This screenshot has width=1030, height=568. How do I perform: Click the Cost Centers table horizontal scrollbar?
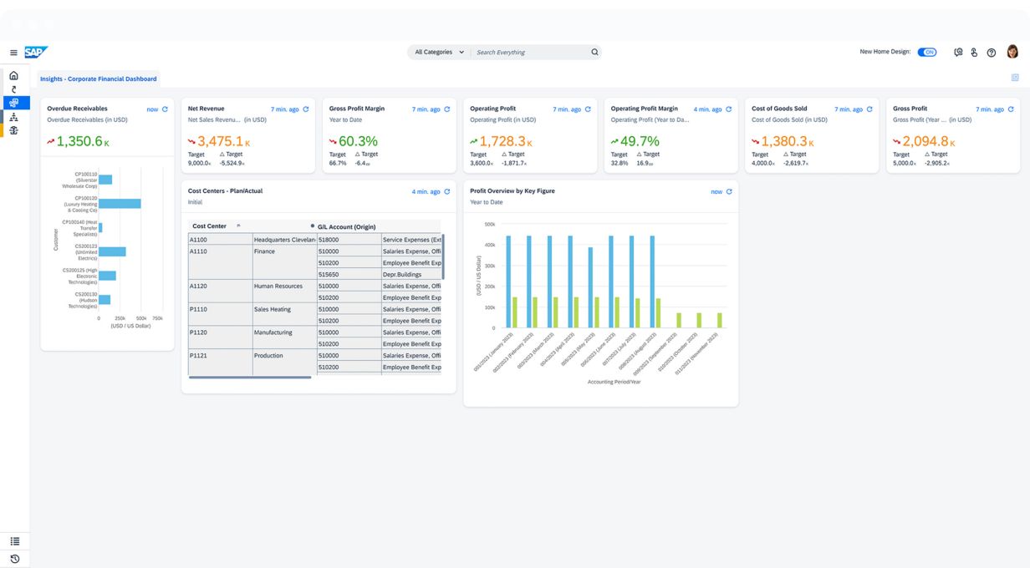tap(250, 378)
